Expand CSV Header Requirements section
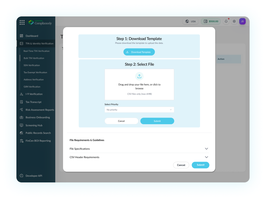Viewport: 266px width, 200px height. tap(206, 157)
